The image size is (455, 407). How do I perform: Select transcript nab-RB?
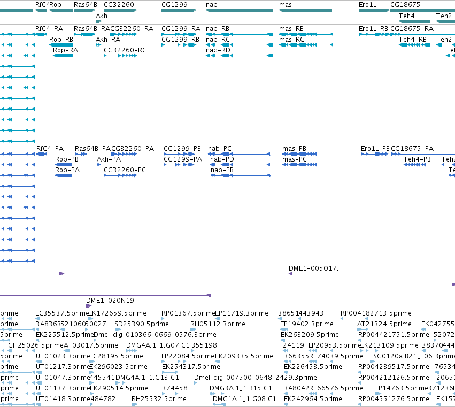(218, 29)
